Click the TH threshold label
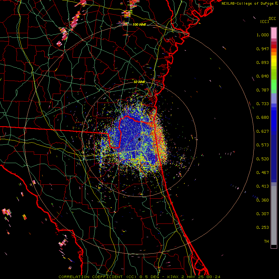The height and width of the screenshot is (279, 279). [x=266, y=241]
